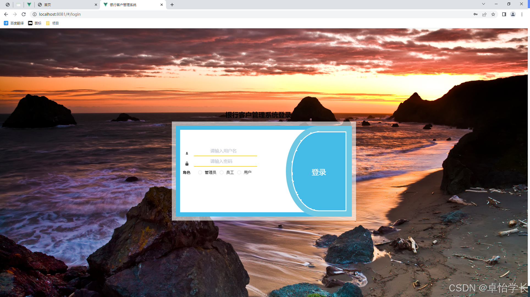Reload the login page
Viewport: 530px width, 297px height.
point(24,14)
